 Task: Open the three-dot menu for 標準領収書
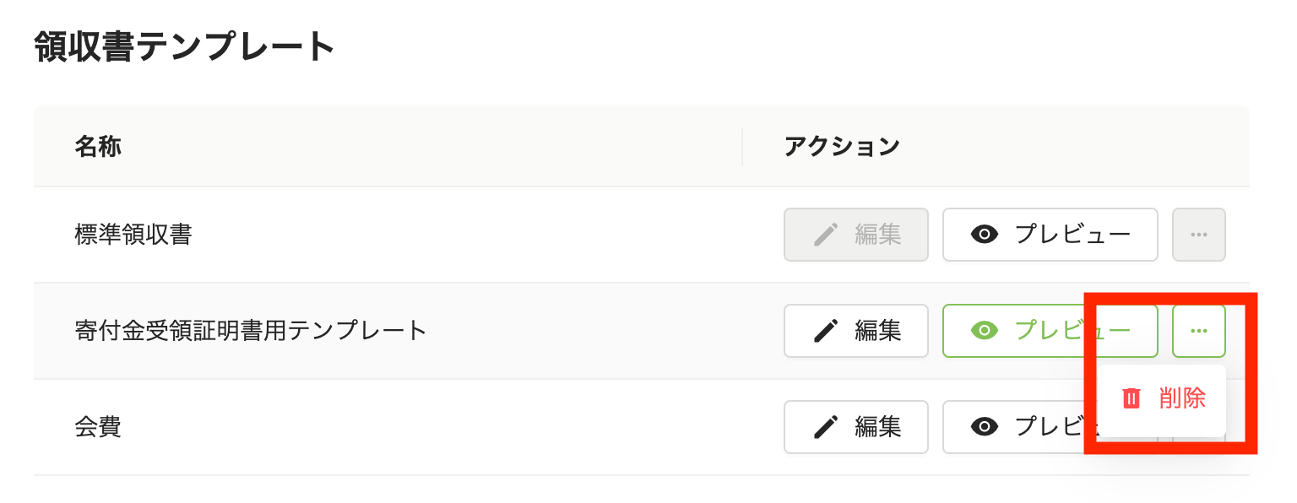(1198, 235)
